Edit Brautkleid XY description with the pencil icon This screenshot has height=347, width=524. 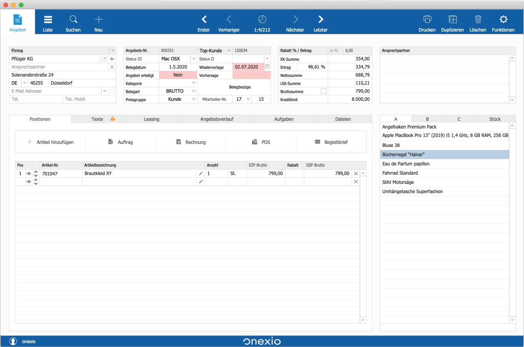point(201,173)
